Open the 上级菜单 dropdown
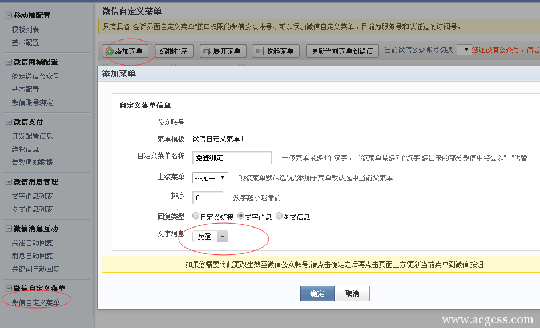Screen dimensions: 540x328 click(210, 177)
